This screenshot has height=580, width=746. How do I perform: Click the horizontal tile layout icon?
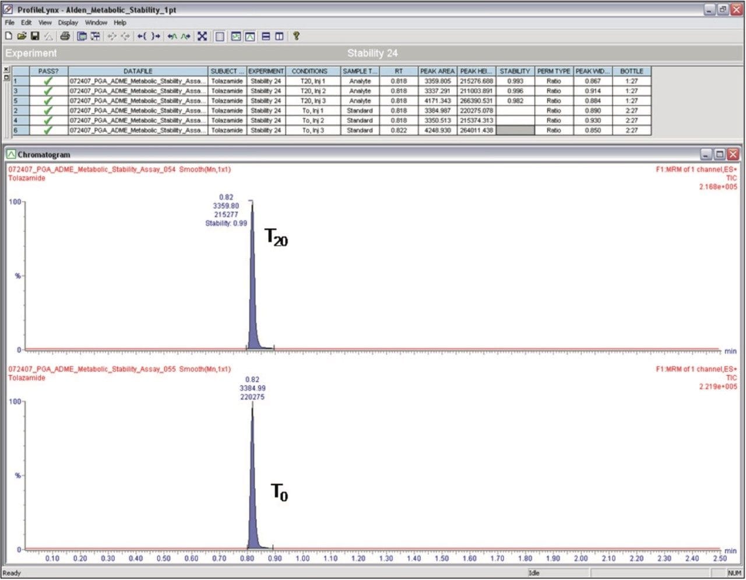pos(266,36)
